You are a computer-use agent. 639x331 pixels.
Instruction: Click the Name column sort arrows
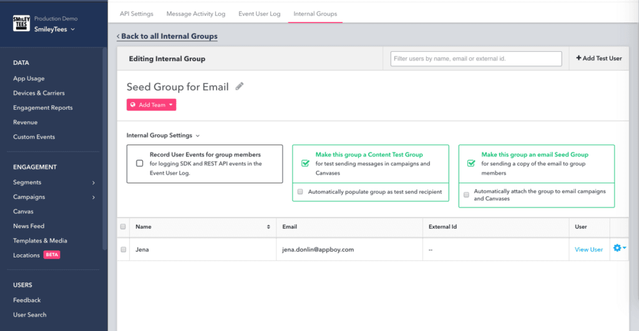[x=269, y=227]
